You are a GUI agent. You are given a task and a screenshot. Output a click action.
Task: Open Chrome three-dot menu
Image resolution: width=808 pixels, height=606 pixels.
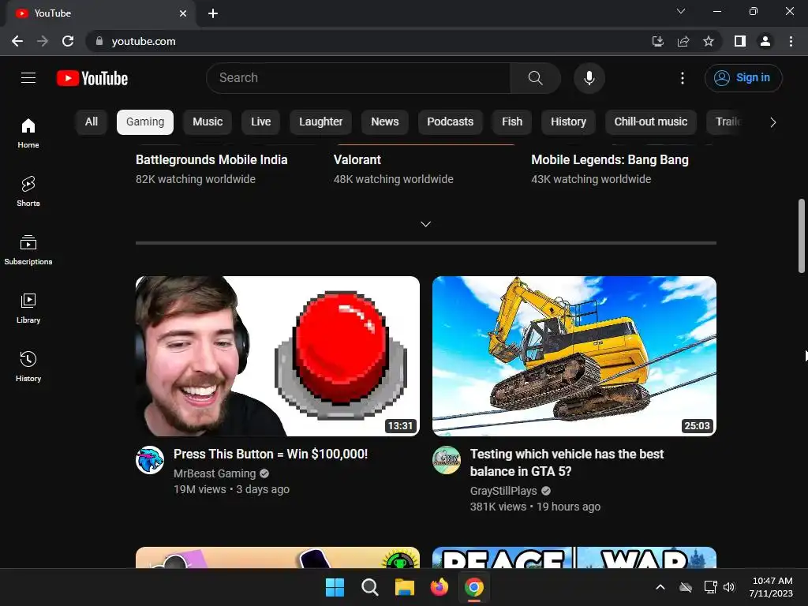[791, 41]
